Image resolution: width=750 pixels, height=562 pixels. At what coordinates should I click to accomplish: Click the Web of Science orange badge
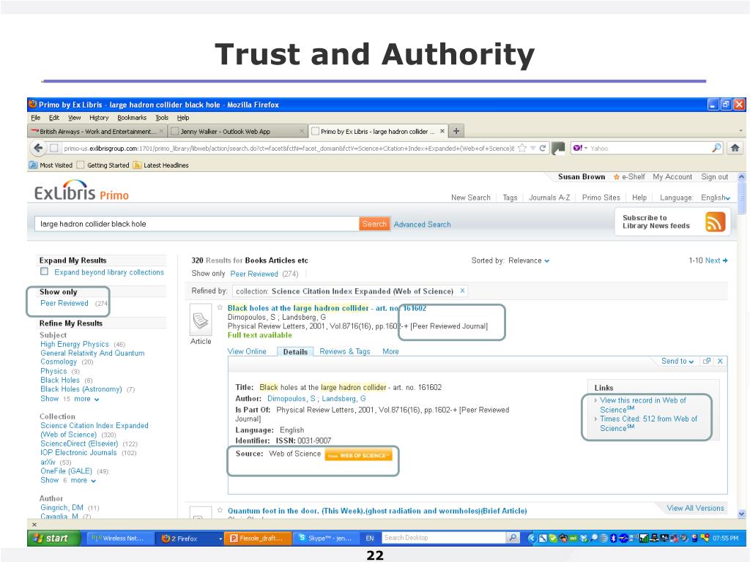[x=358, y=455]
